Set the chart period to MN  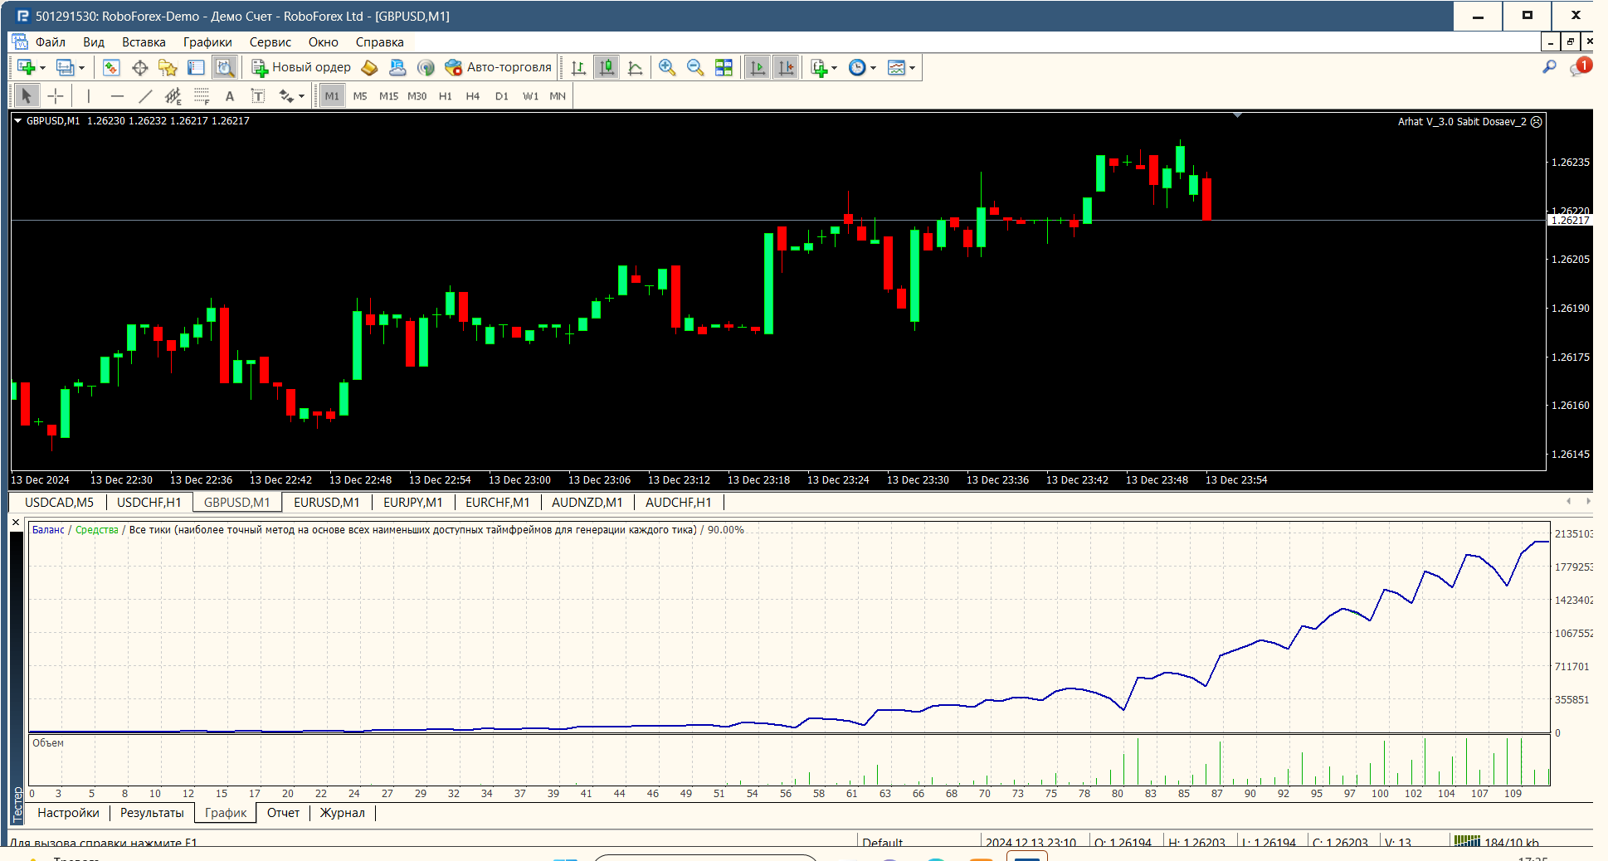(x=558, y=96)
